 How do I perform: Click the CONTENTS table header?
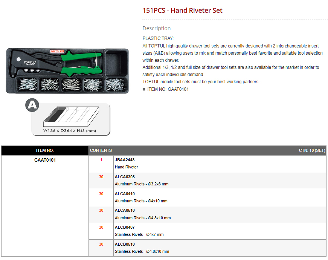click(101, 150)
